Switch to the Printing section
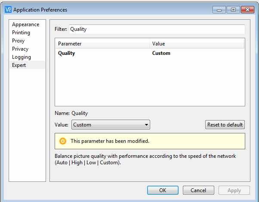This screenshot has width=259, height=202. (x=21, y=33)
